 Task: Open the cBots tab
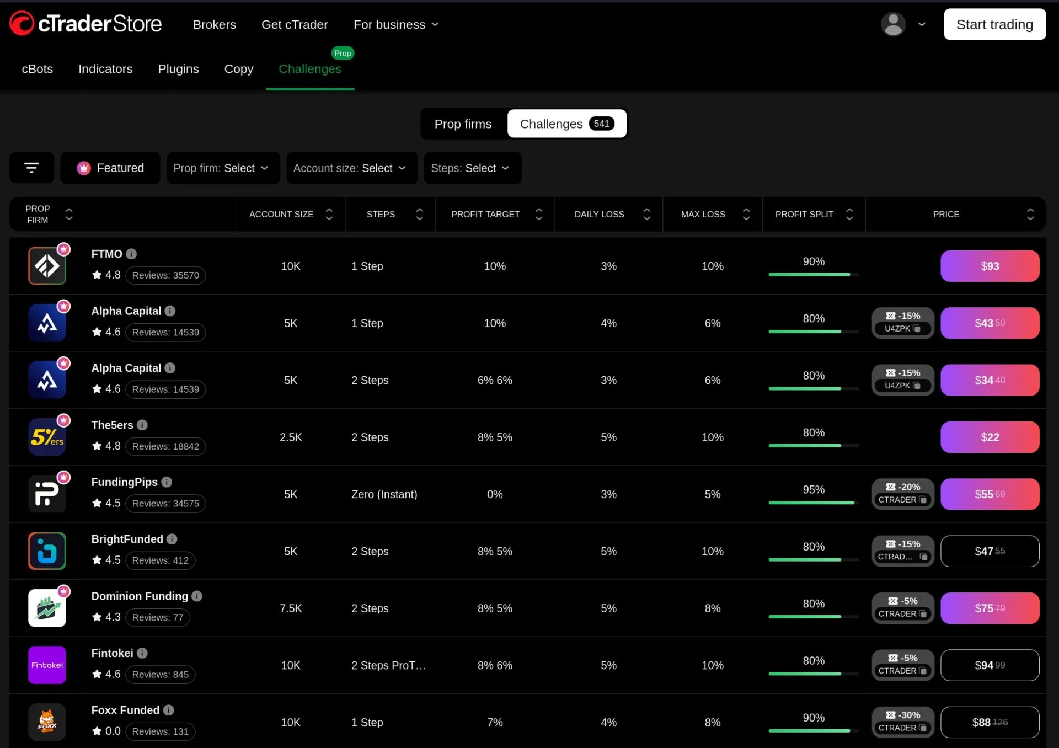(x=38, y=69)
